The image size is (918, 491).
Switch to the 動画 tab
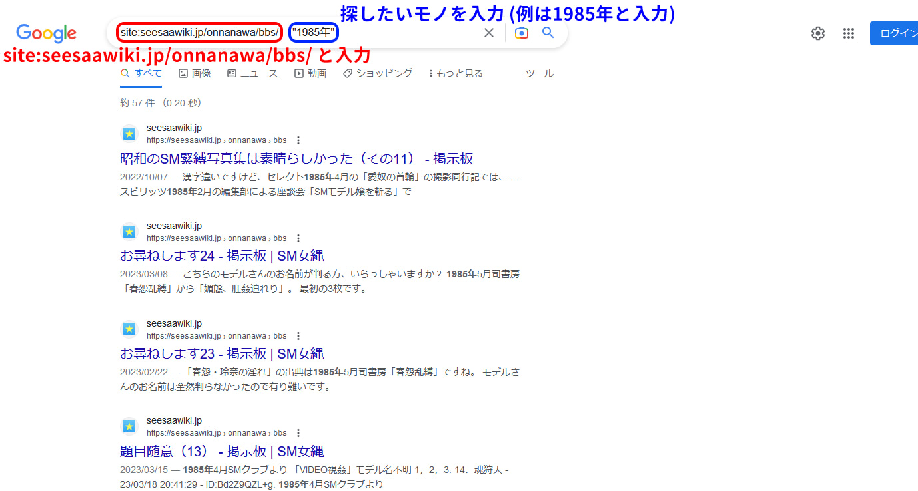click(310, 73)
